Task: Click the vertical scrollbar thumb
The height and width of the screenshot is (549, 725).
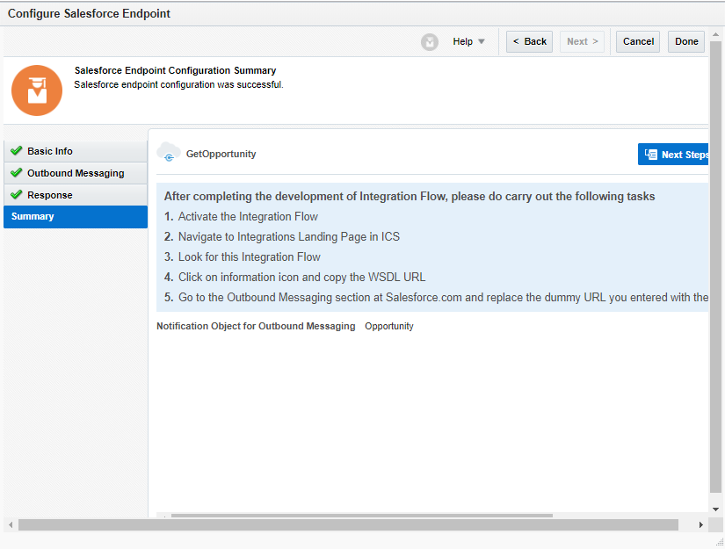Action: (x=715, y=267)
